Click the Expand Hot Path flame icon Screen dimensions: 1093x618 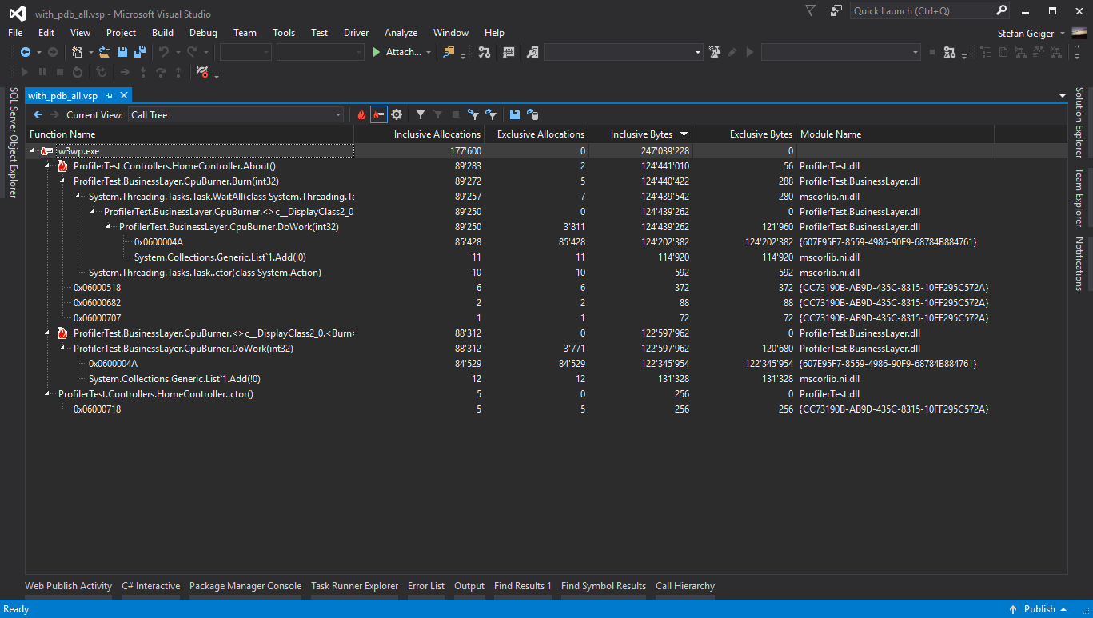click(361, 114)
